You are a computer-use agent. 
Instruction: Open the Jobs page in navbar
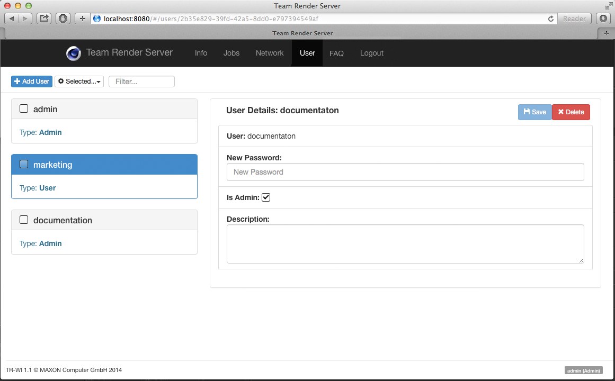(x=231, y=53)
